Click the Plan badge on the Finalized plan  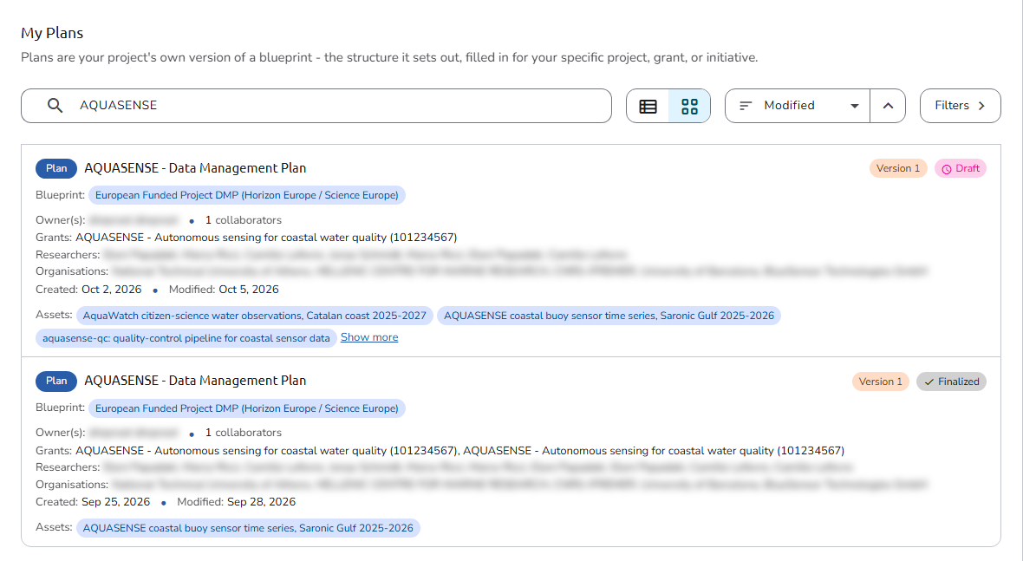[56, 381]
